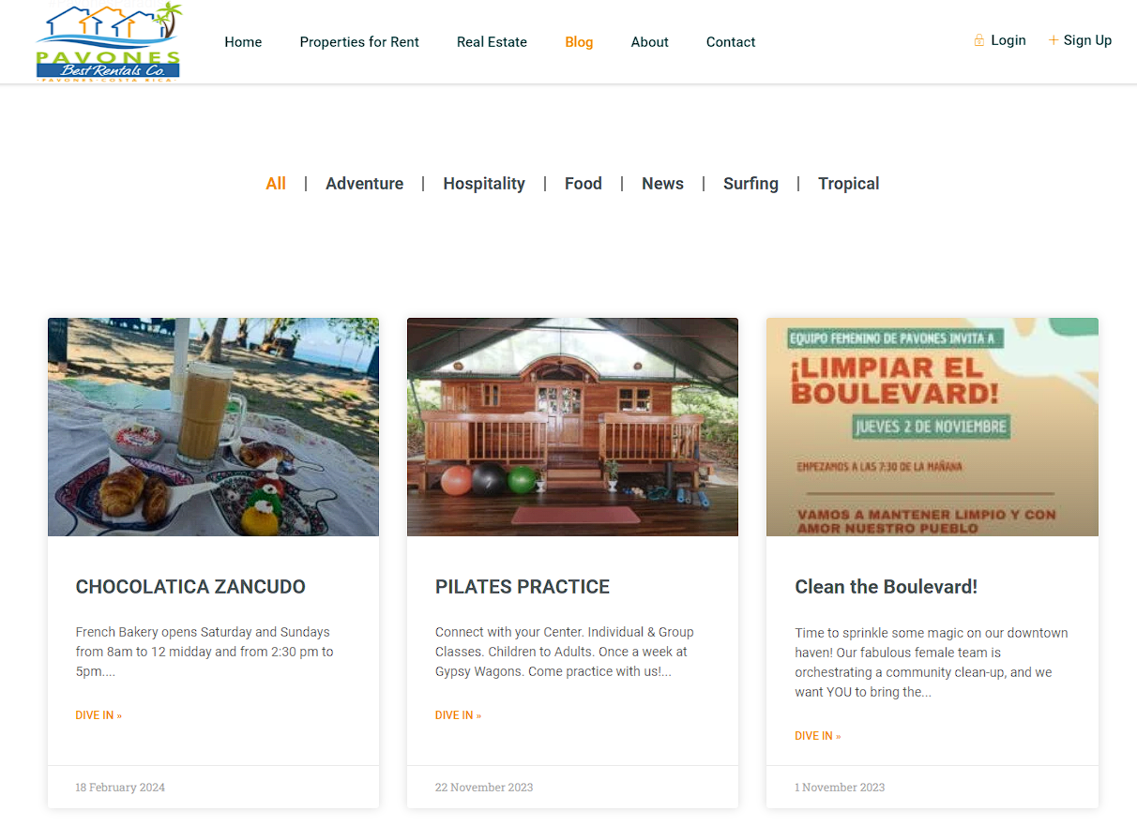Show only Food category posts
The height and width of the screenshot is (826, 1137).
coord(584,184)
